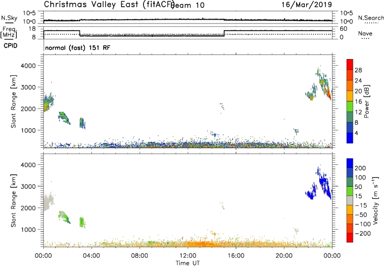Click the Velocity panel "Slant Range [km]" label

[13, 201]
